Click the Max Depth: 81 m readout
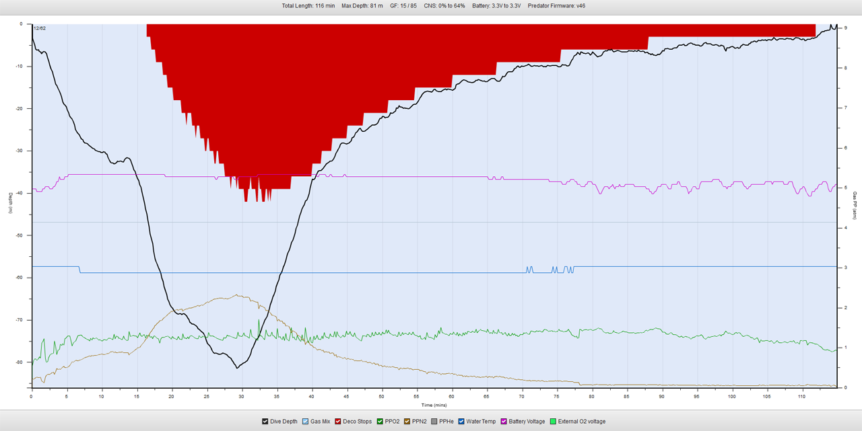 pos(362,5)
